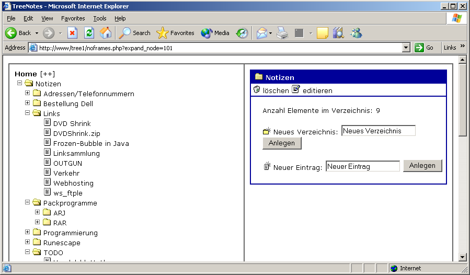Image resolution: width=470 pixels, height=275 pixels.
Task: Click the Refresh page icon
Action: pyautogui.click(x=89, y=33)
